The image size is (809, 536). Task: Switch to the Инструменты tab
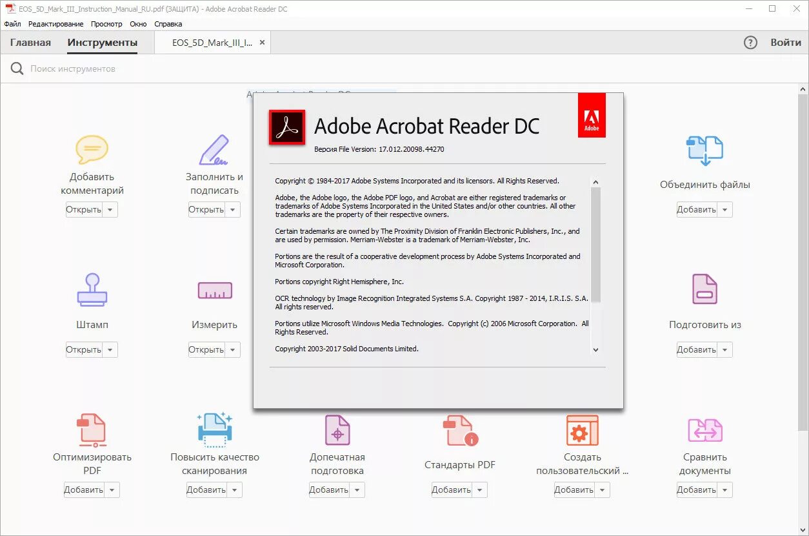[103, 43]
